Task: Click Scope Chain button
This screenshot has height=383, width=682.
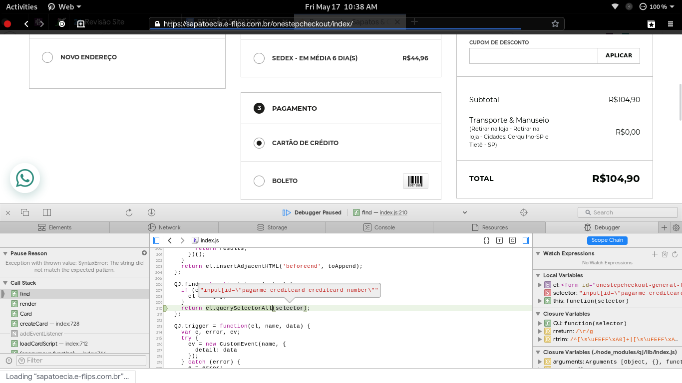Action: pos(607,240)
